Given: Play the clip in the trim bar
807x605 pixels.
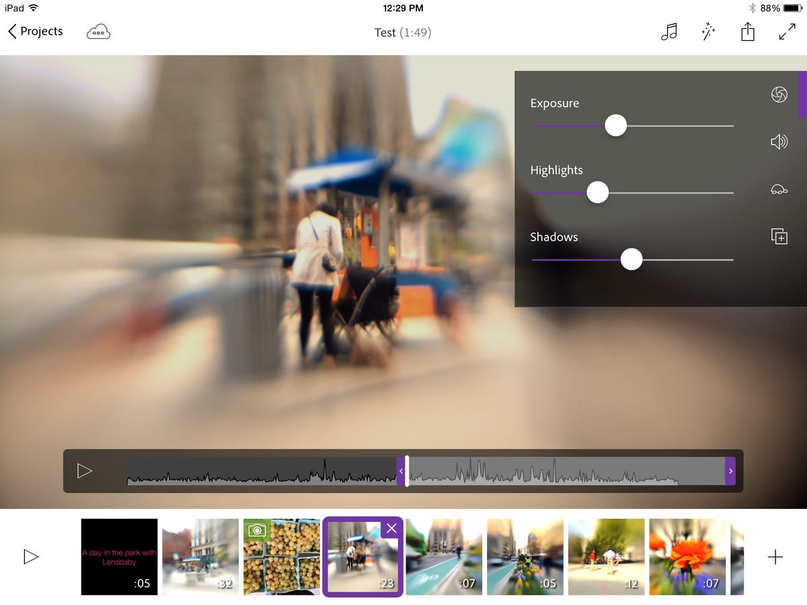Looking at the screenshot, I should point(85,471).
